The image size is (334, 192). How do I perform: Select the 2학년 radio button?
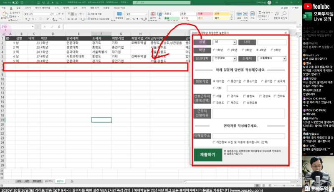(x=228, y=50)
